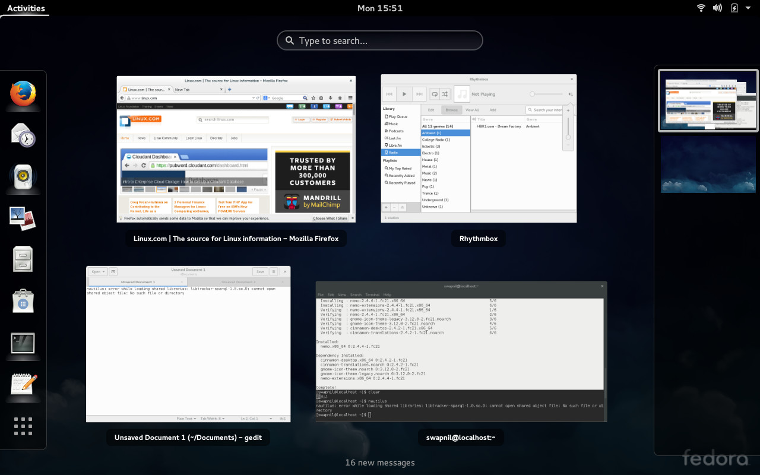Image resolution: width=760 pixels, height=475 pixels.
Task: Click the Activities button
Action: [26, 8]
